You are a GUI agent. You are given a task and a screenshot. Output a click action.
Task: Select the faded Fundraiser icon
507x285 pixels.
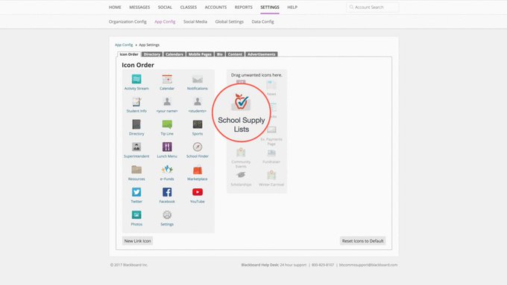271,153
